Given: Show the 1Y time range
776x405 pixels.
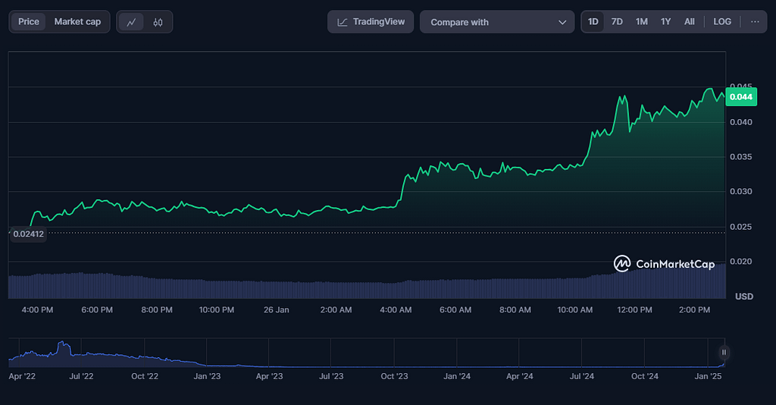Looking at the screenshot, I should [x=665, y=22].
